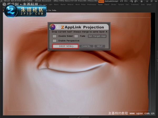
Task: Click the DROP NOW button
Action: (66, 46)
